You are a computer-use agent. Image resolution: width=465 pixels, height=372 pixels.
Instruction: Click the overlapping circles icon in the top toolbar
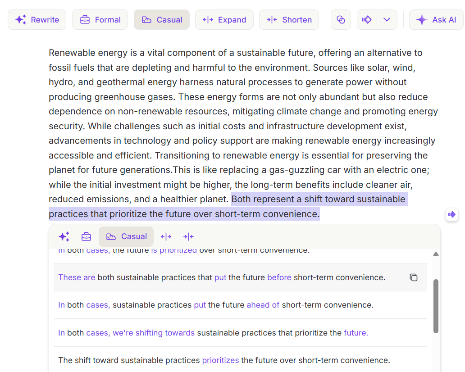(341, 20)
